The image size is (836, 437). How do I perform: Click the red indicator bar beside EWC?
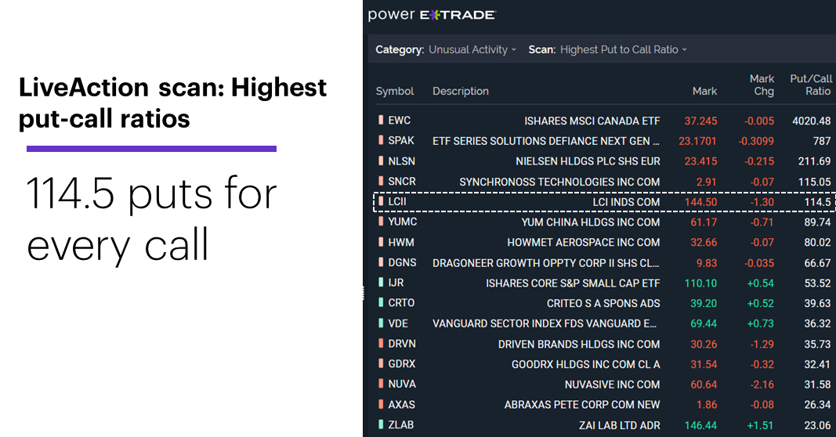[381, 120]
